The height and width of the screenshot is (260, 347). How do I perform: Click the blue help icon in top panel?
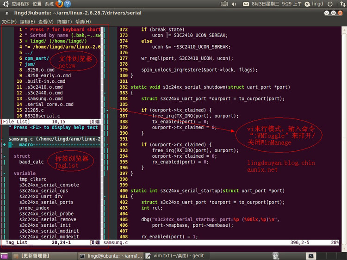tap(67, 4)
